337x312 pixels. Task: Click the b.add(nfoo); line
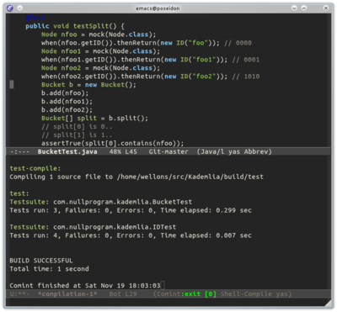pyautogui.click(x=65, y=93)
